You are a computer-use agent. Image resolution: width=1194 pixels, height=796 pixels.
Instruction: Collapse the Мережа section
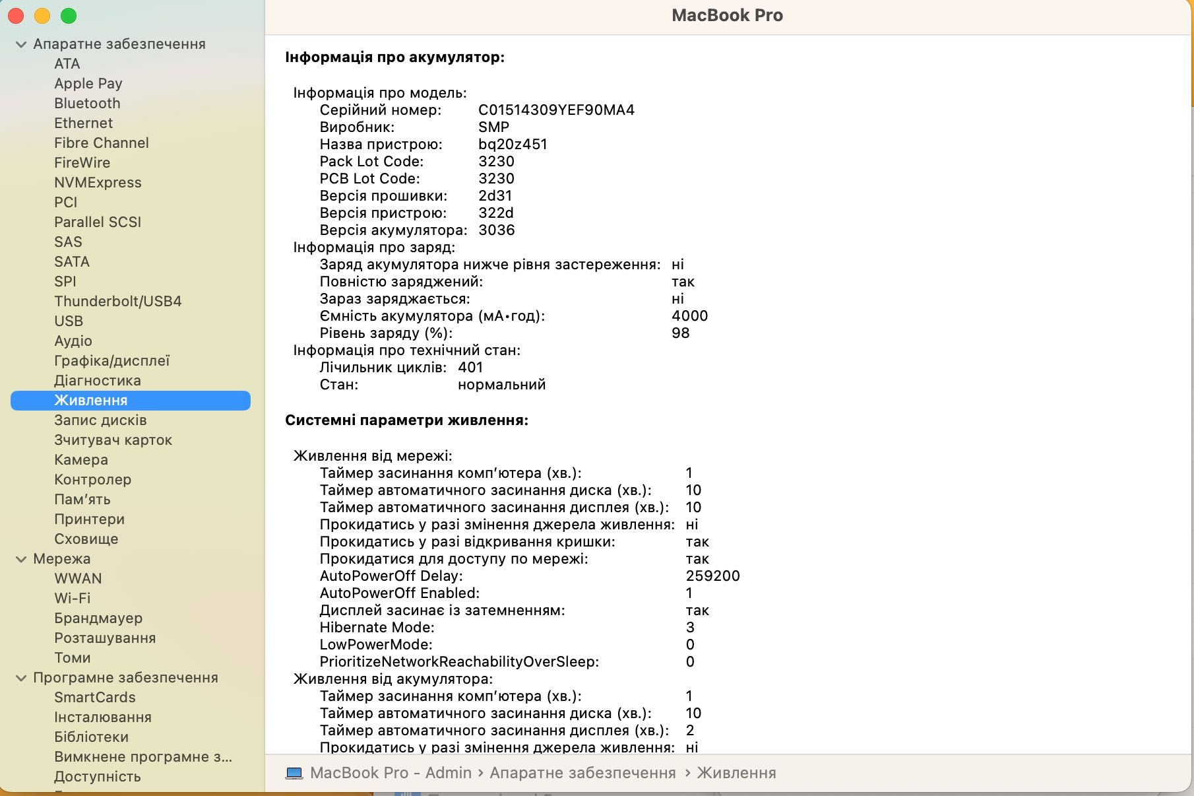[21, 559]
